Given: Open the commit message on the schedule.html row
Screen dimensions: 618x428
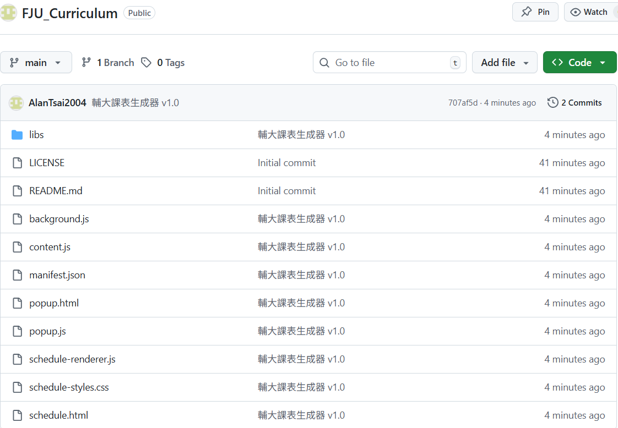Looking at the screenshot, I should (x=301, y=415).
